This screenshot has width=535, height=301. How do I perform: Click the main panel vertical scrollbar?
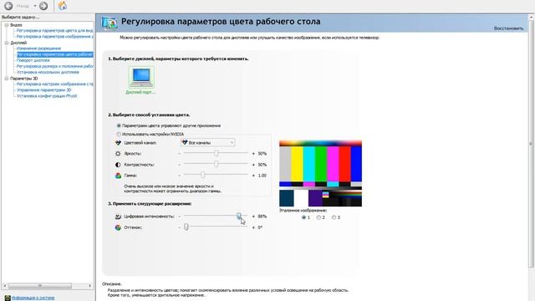532,143
